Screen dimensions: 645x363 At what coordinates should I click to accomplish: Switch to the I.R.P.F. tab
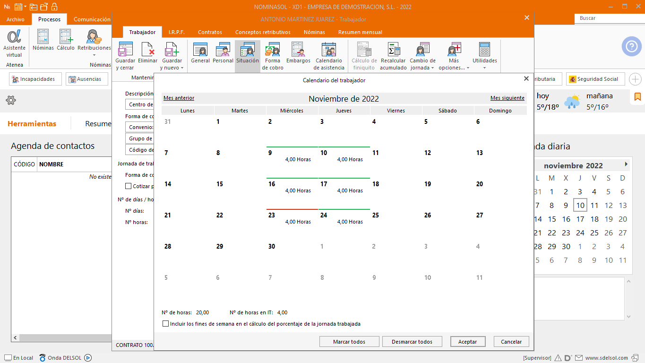176,32
